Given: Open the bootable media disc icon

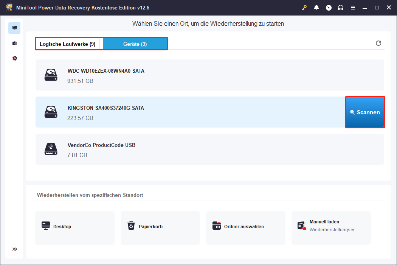Looking at the screenshot, I should [329, 7].
